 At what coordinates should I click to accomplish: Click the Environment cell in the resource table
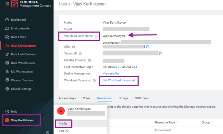tap(163, 130)
